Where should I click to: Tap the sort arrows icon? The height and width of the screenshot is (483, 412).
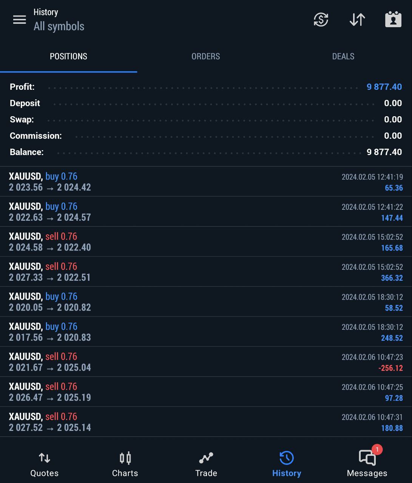357,20
